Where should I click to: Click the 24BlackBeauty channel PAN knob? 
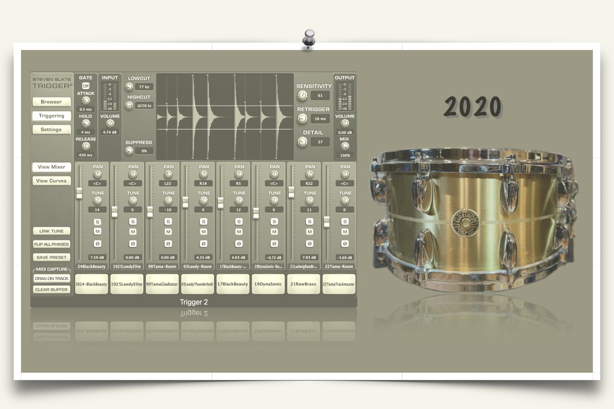tap(97, 175)
